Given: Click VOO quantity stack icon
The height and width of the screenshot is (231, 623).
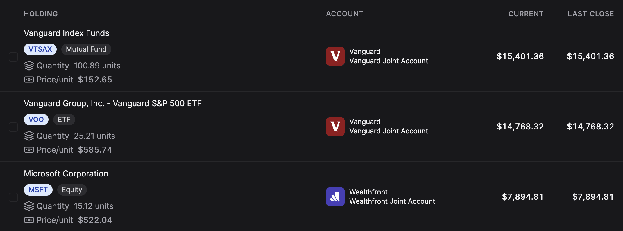Looking at the screenshot, I should click(29, 136).
